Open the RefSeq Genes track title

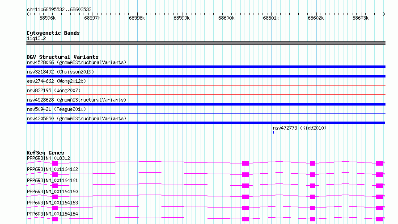coord(45,153)
